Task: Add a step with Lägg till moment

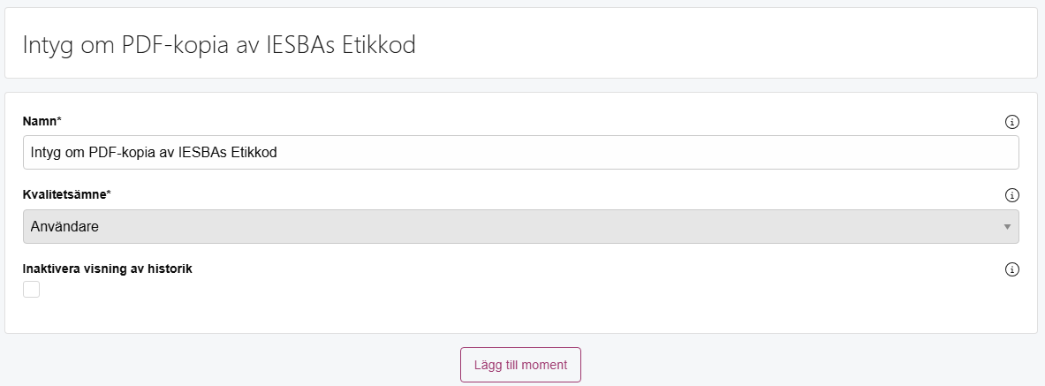Action: click(x=520, y=365)
